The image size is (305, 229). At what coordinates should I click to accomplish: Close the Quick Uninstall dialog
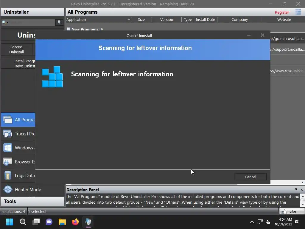coord(262,35)
